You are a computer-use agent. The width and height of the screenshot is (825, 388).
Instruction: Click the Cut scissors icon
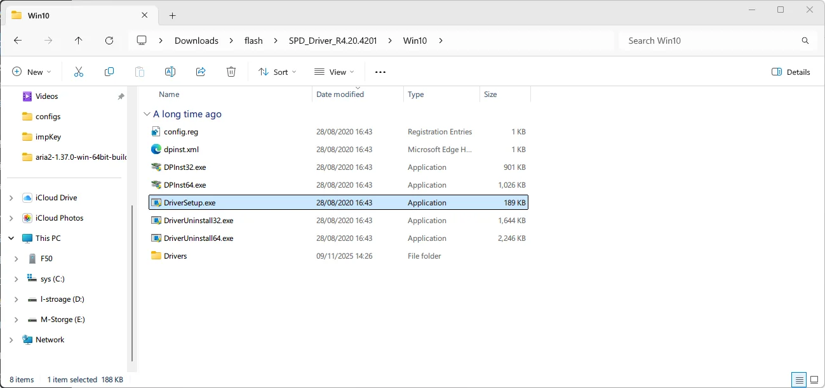pos(79,72)
